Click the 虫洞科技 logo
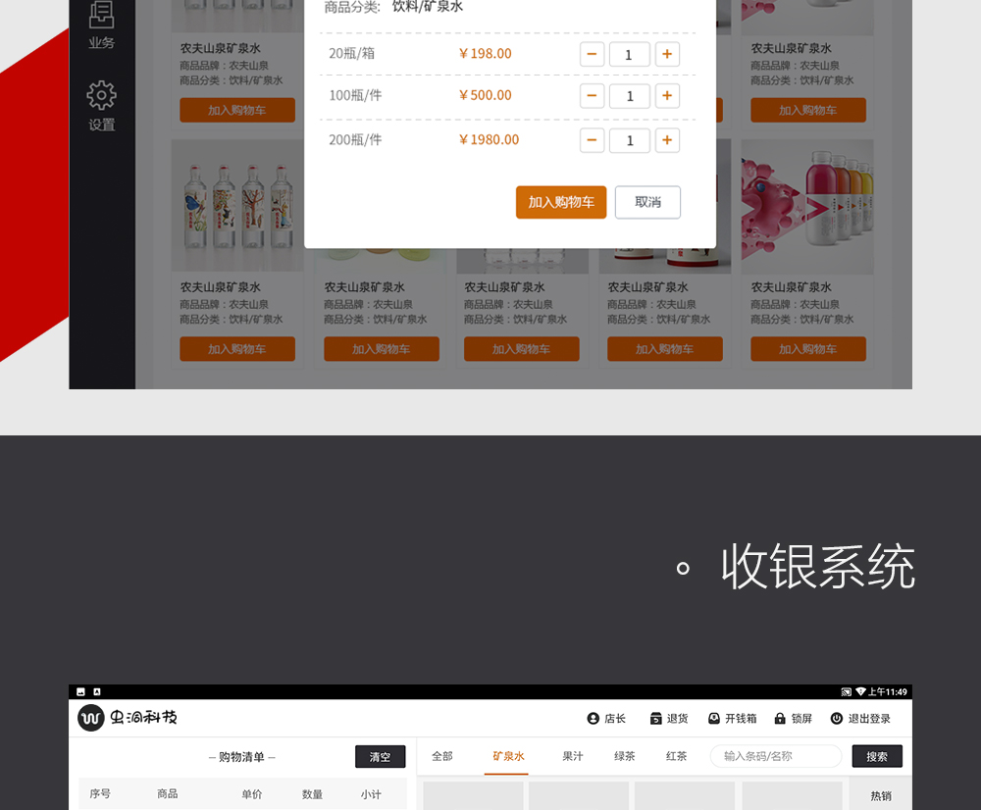 [128, 718]
